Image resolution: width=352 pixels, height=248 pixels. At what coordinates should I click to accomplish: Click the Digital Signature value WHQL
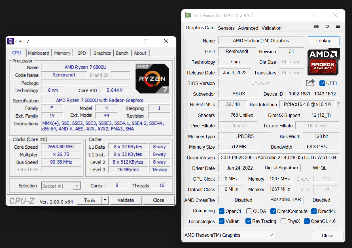pyautogui.click(x=320, y=168)
